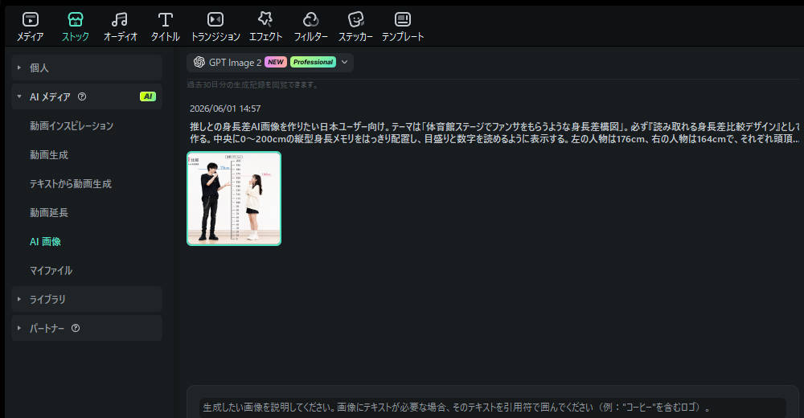The height and width of the screenshot is (418, 804).
Task: Select テキストから動画生成 in sidebar
Action: click(x=70, y=183)
